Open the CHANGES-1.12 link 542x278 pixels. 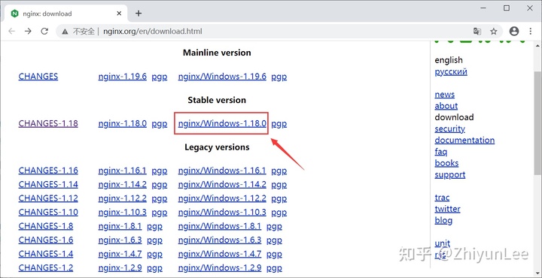click(48, 198)
